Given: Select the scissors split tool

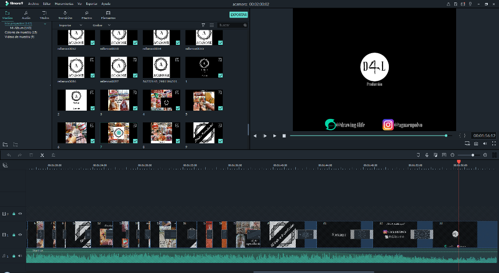Looking at the screenshot, I should tap(42, 155).
